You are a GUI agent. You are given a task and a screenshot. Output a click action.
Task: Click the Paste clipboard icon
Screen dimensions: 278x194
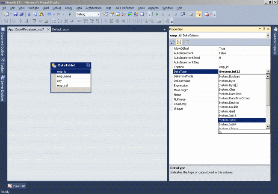[41, 14]
